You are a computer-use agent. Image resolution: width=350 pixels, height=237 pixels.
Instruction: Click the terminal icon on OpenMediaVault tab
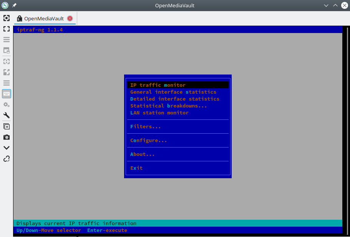pyautogui.click(x=20, y=18)
